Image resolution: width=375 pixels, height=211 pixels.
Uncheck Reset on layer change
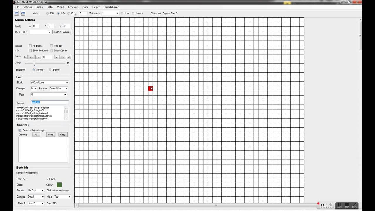coord(20,130)
